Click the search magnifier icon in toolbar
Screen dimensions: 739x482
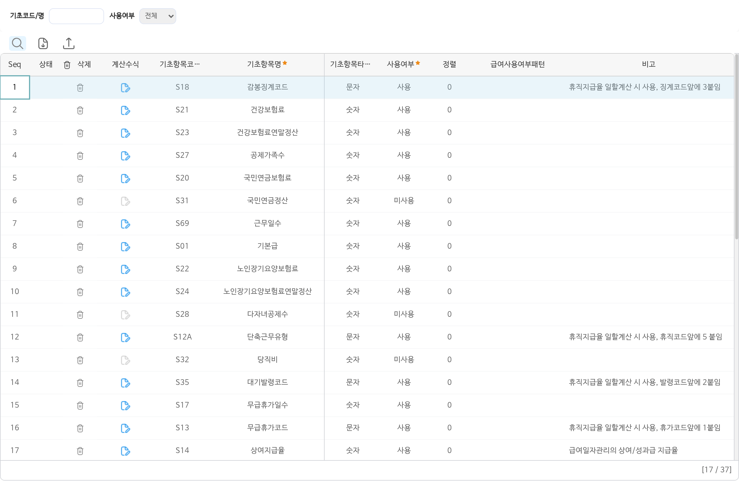[x=17, y=43]
